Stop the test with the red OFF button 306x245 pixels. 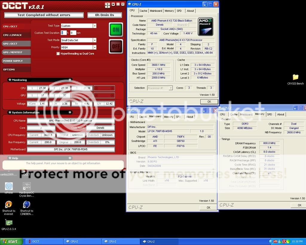pos(116,46)
